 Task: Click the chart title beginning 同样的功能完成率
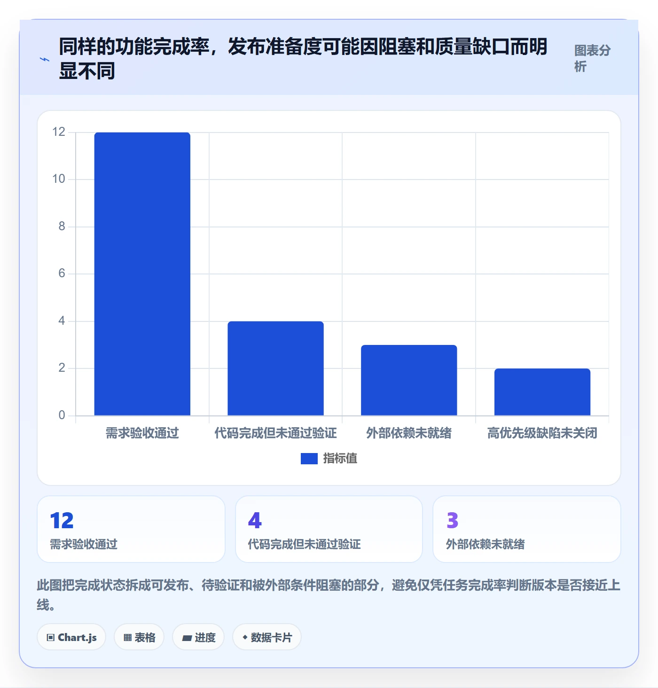(x=303, y=59)
